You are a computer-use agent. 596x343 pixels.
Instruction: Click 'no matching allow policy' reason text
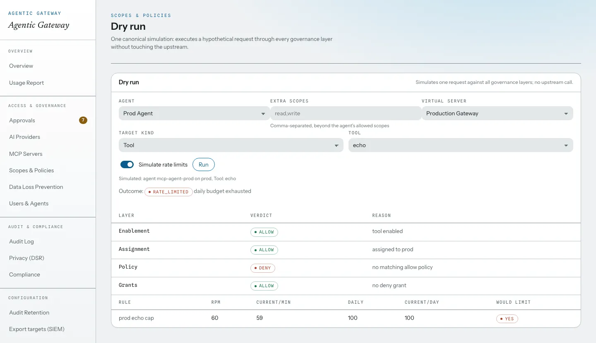pos(402,267)
